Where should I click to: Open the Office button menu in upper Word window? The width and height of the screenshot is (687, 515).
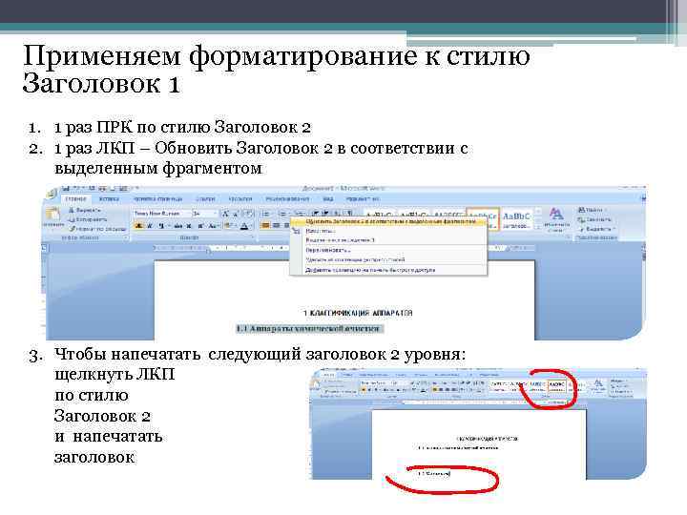point(52,193)
